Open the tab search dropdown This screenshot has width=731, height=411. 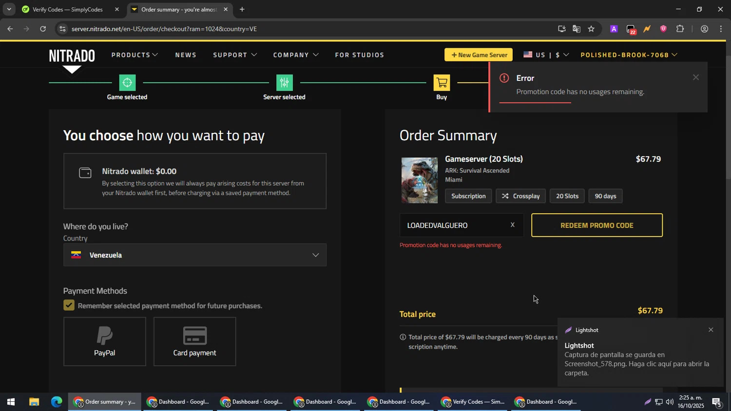9,9
